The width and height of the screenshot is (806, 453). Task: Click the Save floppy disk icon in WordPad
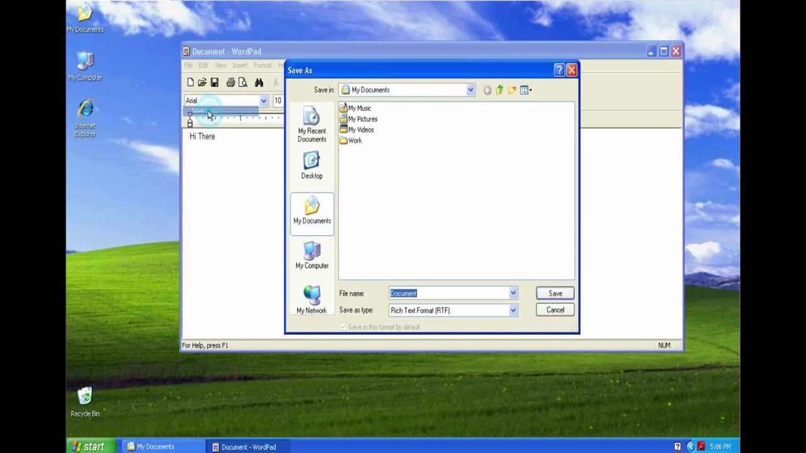[x=214, y=82]
